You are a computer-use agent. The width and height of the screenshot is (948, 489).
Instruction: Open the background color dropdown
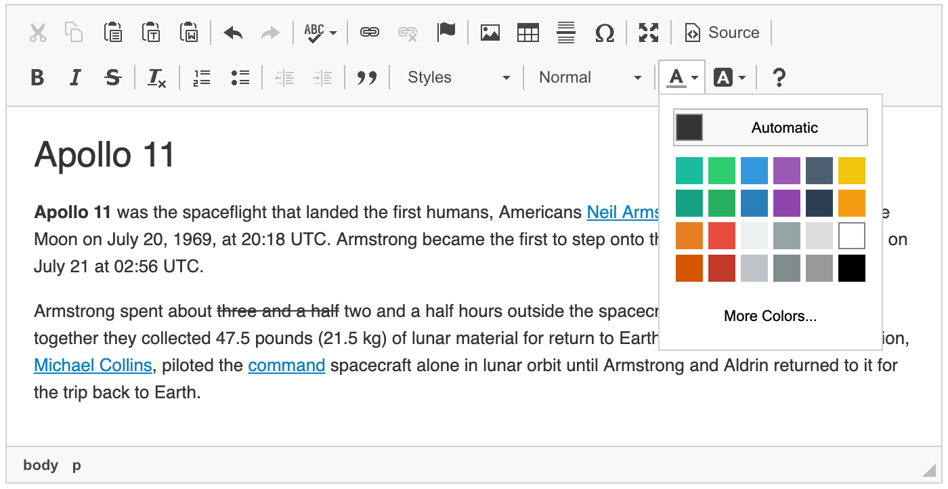pyautogui.click(x=731, y=78)
